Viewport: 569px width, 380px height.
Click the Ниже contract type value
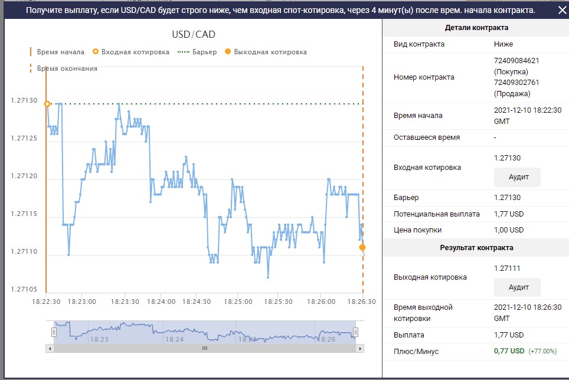point(503,44)
